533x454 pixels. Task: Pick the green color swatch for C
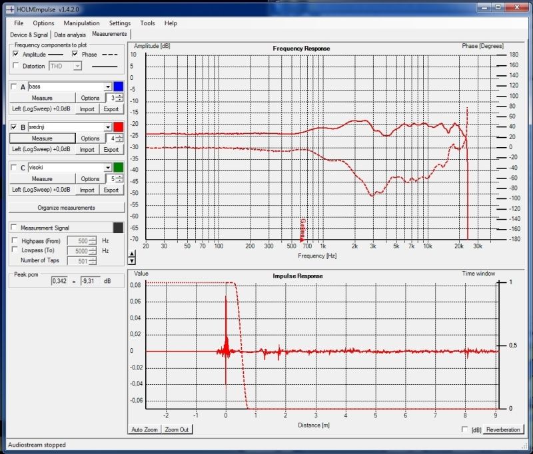pyautogui.click(x=119, y=167)
